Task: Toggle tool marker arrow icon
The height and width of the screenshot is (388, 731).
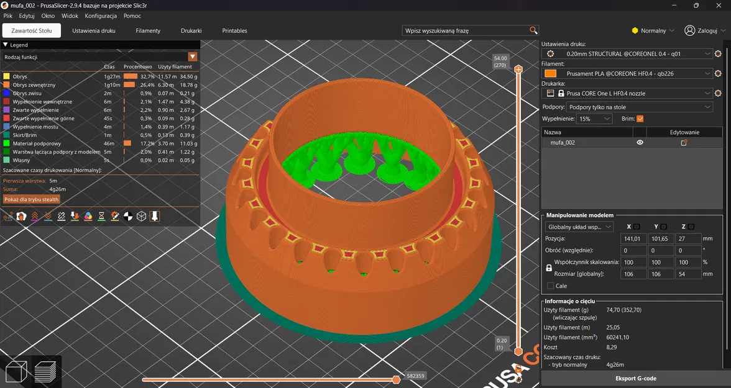Action: (x=155, y=217)
